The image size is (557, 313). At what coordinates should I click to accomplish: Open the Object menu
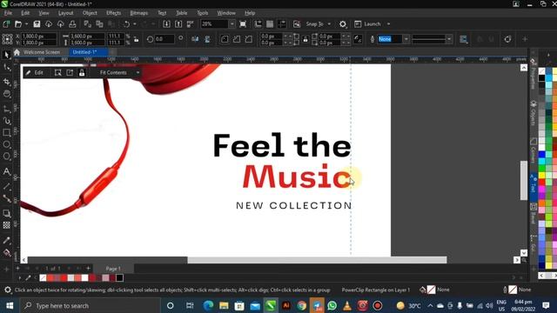click(x=90, y=13)
